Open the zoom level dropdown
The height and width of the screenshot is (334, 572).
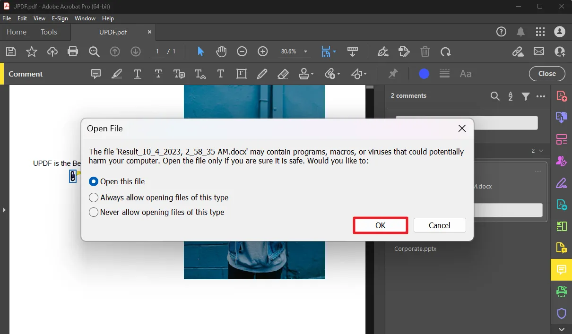click(x=305, y=51)
